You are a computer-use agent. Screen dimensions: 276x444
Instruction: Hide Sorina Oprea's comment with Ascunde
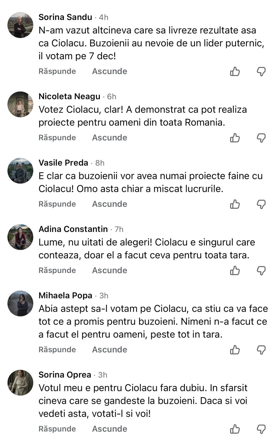[x=109, y=429]
